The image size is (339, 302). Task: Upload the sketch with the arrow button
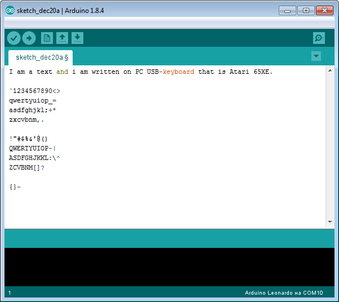29,38
